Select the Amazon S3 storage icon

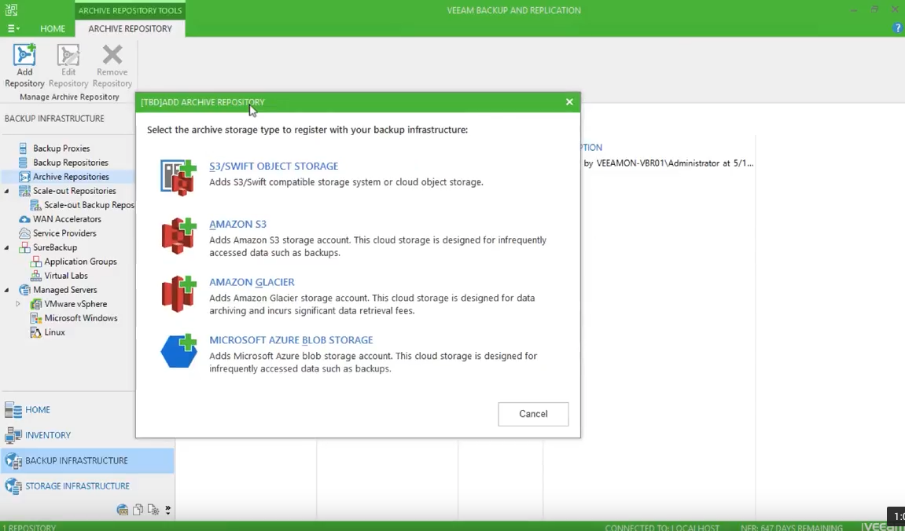pyautogui.click(x=178, y=235)
